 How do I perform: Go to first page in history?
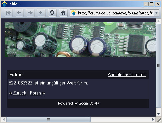[8, 13]
